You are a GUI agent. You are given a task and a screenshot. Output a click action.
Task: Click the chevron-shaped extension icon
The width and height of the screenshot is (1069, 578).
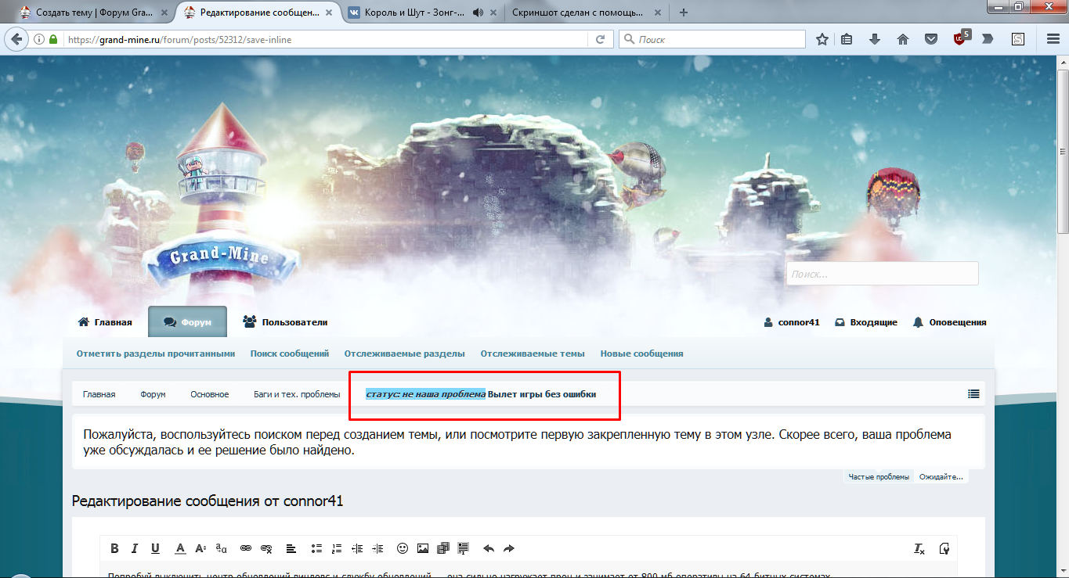[x=988, y=39]
